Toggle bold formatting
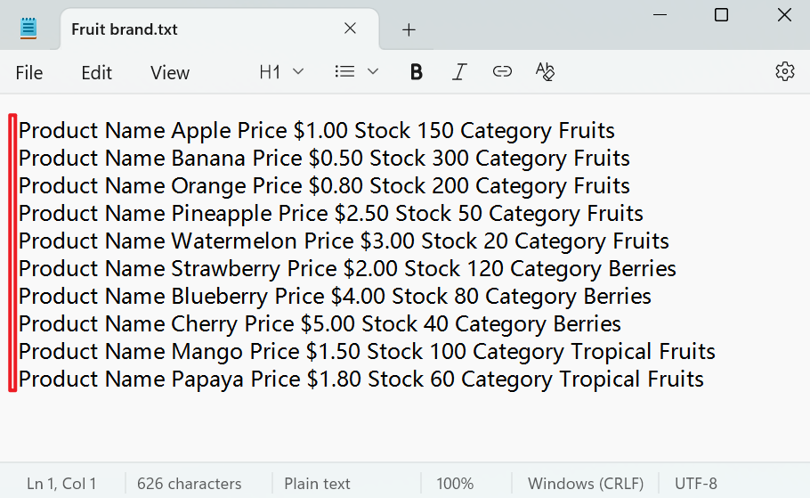 tap(416, 72)
